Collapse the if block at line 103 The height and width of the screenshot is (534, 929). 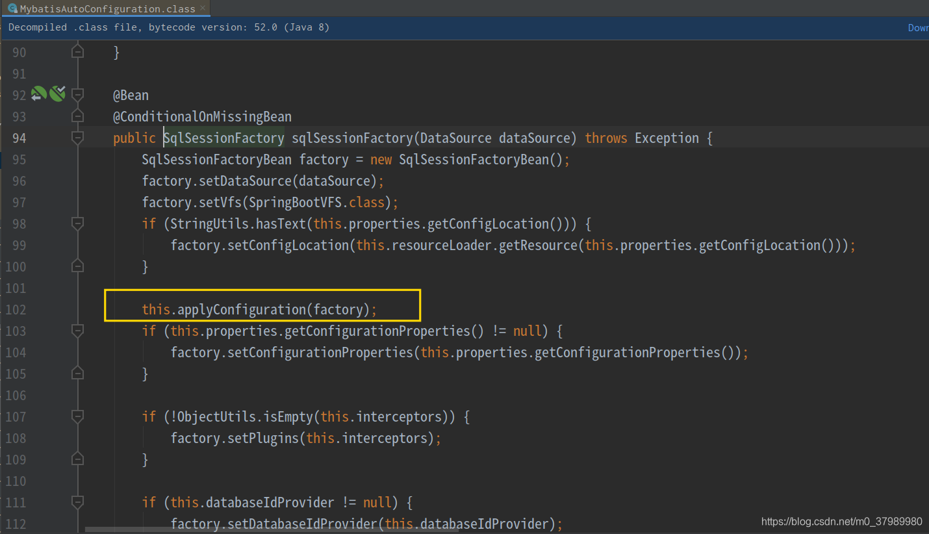tap(77, 331)
